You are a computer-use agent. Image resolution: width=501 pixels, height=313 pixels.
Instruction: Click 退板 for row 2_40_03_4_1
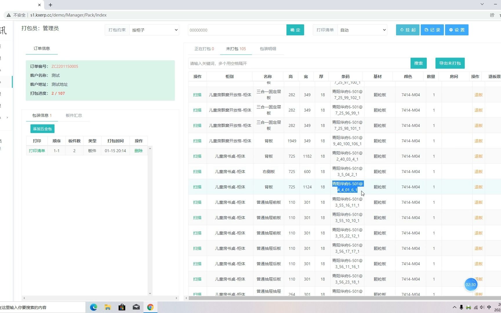coord(478,156)
